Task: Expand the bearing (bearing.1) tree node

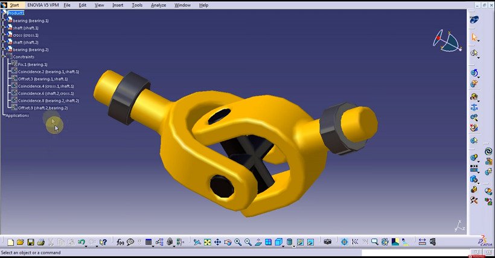Action: pyautogui.click(x=4, y=20)
